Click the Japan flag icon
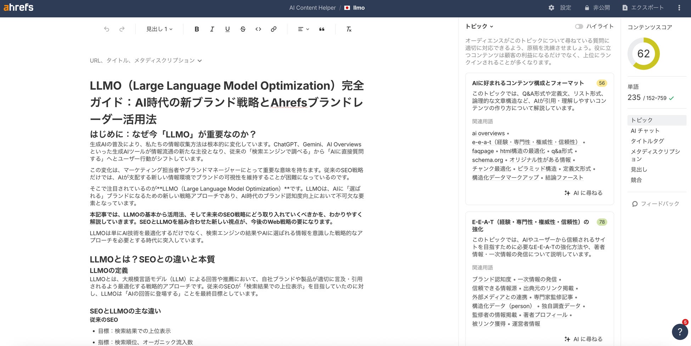The image size is (691, 346). pyautogui.click(x=347, y=8)
